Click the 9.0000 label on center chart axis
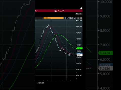 [x=79, y=33]
